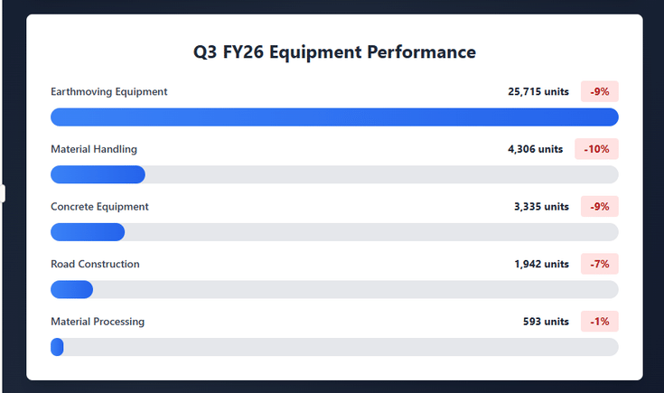Click the Material Processing progress bar
This screenshot has width=664, height=393.
coord(334,347)
